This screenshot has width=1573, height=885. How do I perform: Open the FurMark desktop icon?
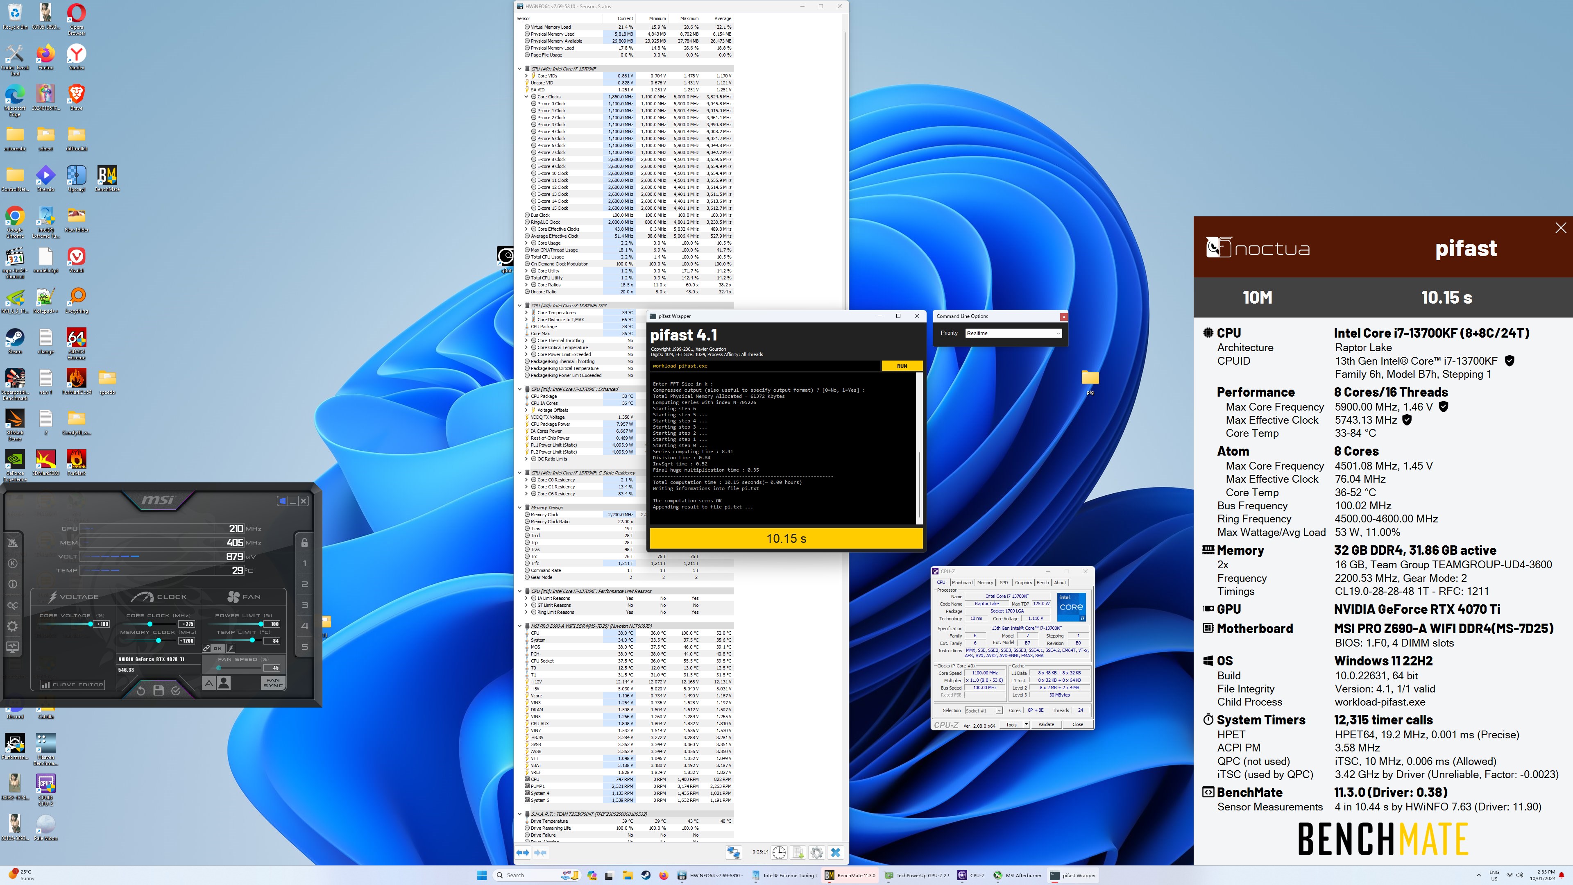76,462
